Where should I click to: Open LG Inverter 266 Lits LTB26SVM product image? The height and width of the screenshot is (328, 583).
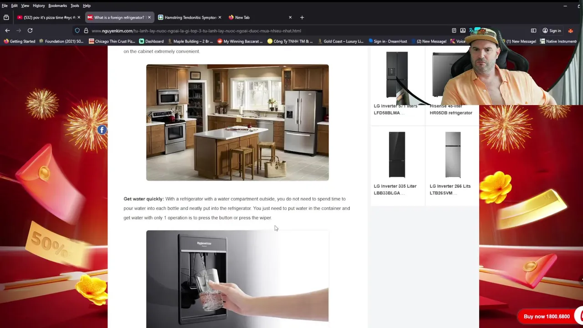point(453,155)
